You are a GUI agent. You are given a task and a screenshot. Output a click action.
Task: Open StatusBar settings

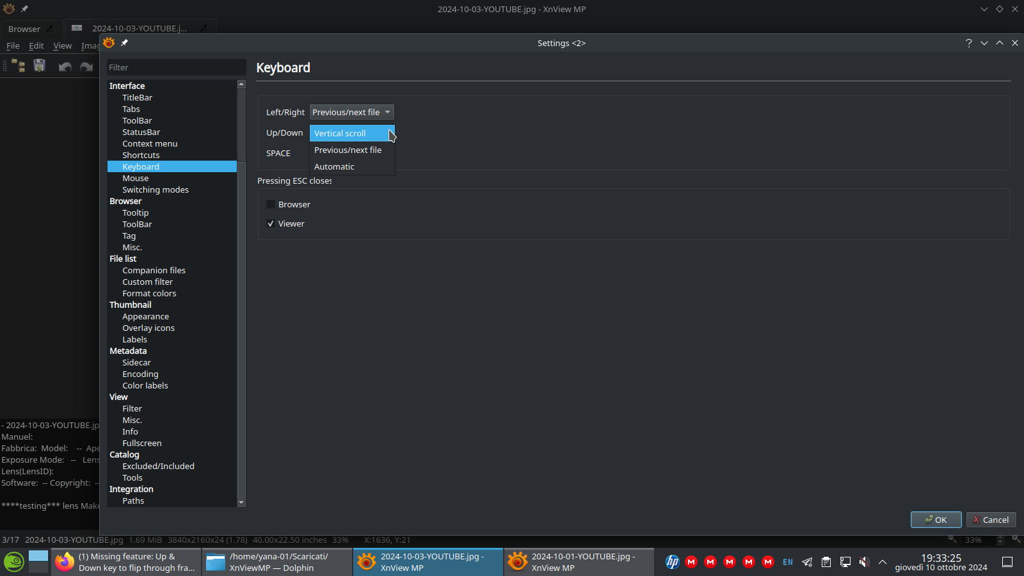coord(141,132)
